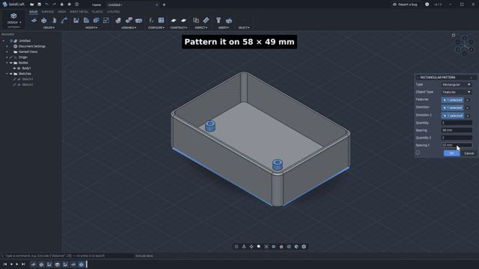Open the Configure table icon

161,20
